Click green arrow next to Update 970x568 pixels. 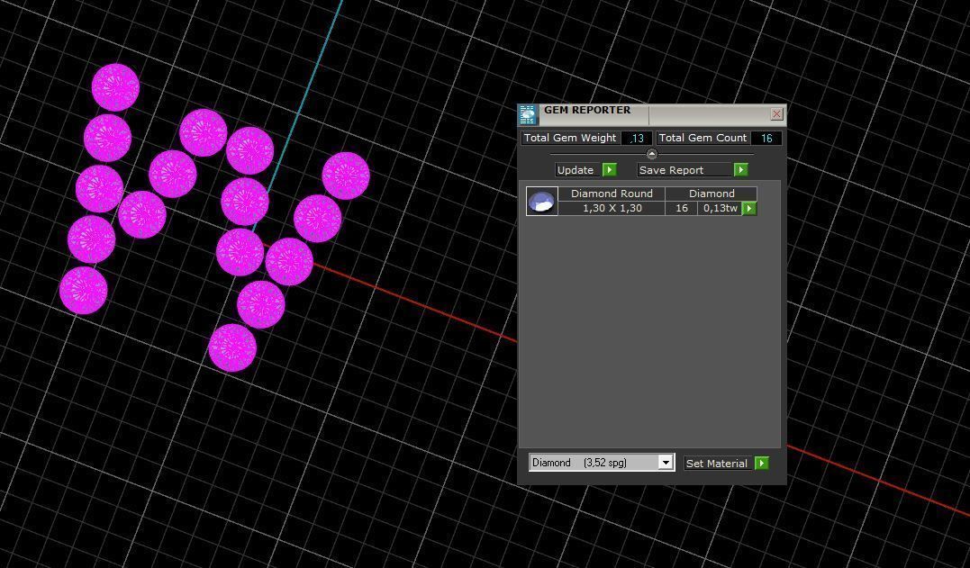[x=610, y=170]
